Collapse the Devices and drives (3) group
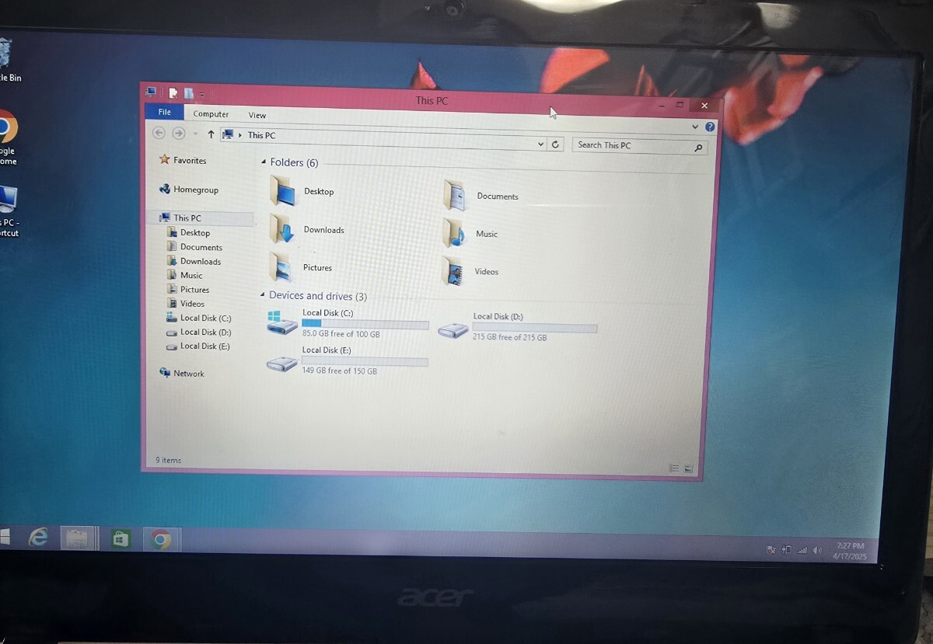 click(x=262, y=295)
